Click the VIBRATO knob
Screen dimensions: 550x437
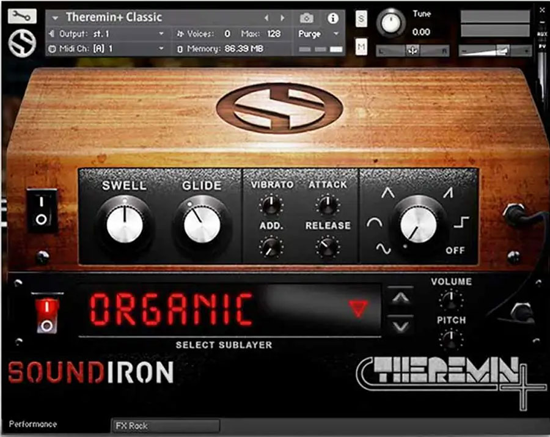pyautogui.click(x=271, y=205)
